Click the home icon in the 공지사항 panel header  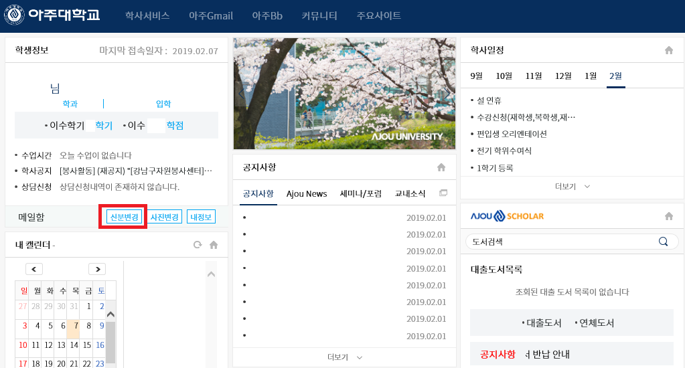[x=441, y=167]
